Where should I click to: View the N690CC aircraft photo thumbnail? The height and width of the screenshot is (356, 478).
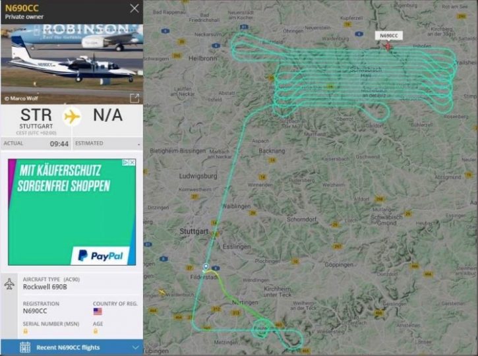pos(72,65)
